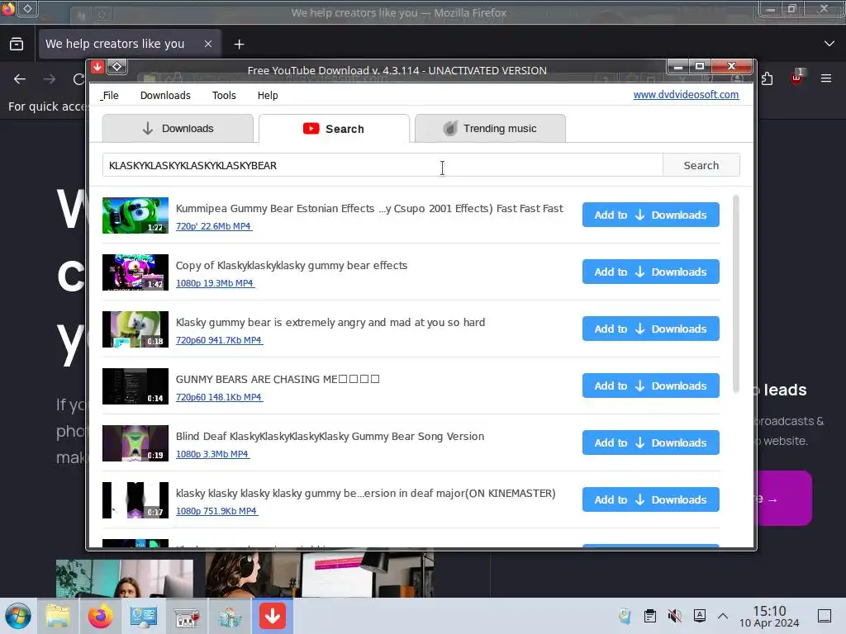Open the clock showing 15:10
This screenshot has width=846, height=634.
click(769, 616)
